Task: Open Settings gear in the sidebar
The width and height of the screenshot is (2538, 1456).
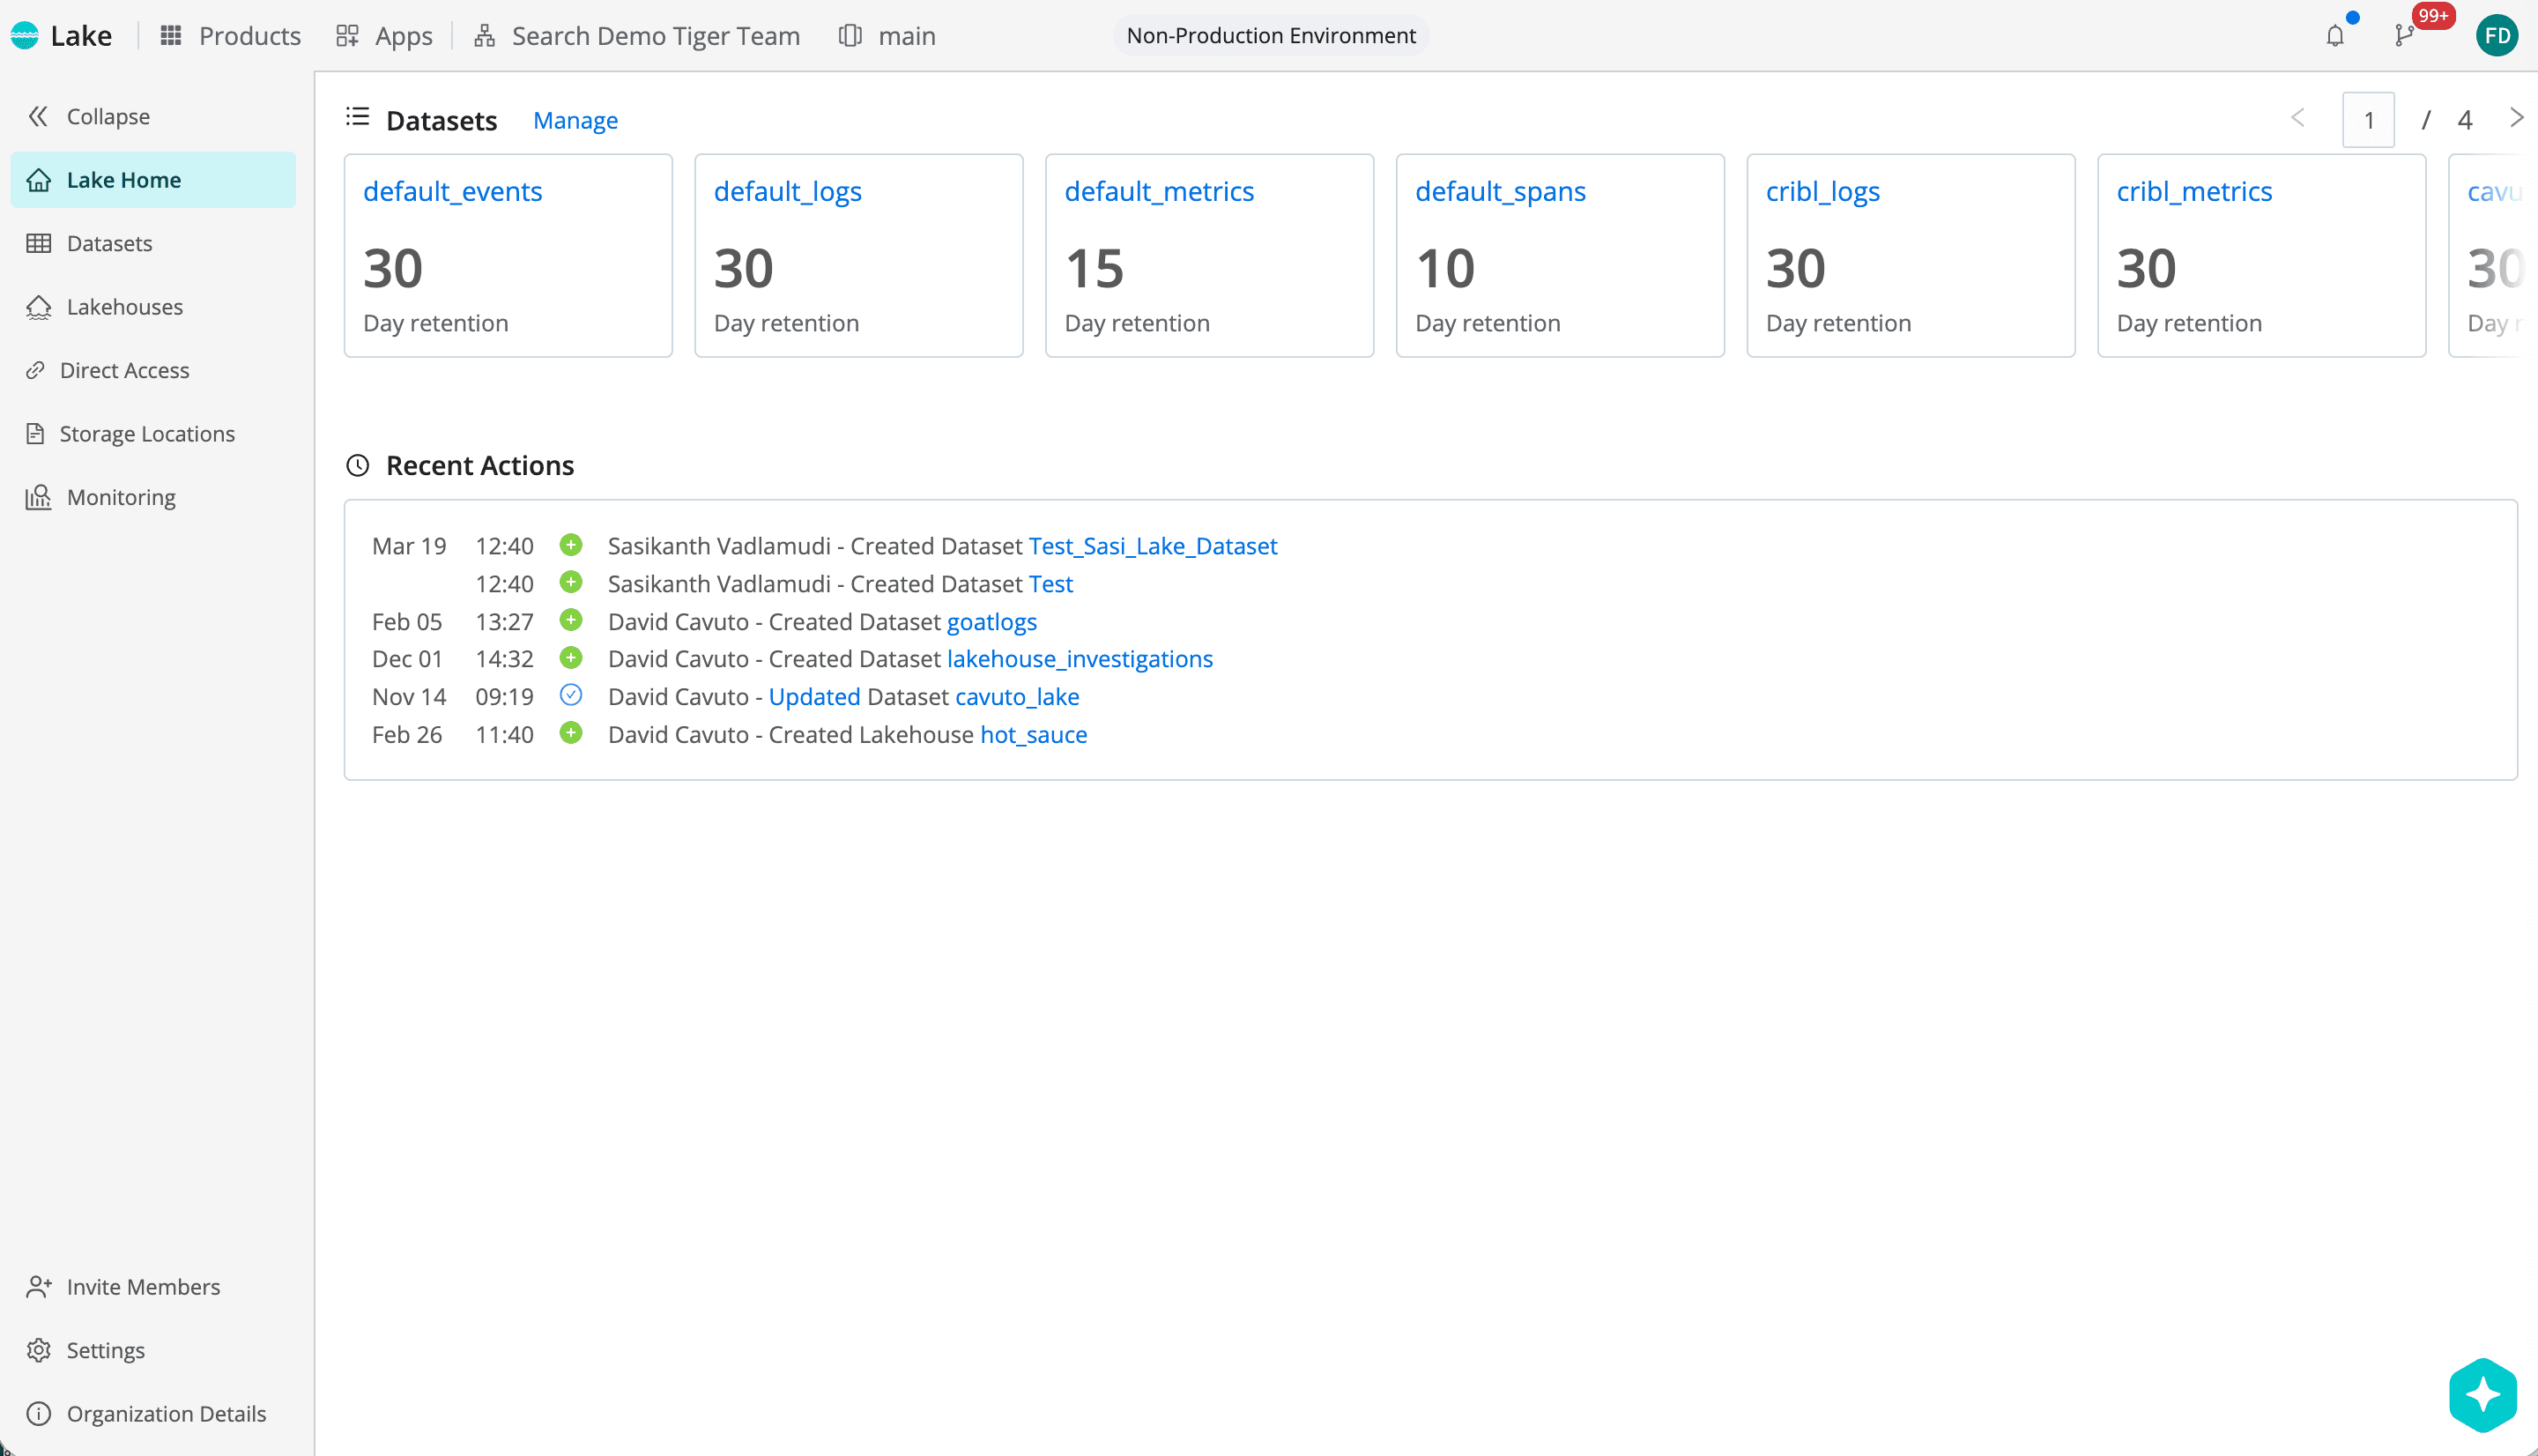Action: point(86,1350)
